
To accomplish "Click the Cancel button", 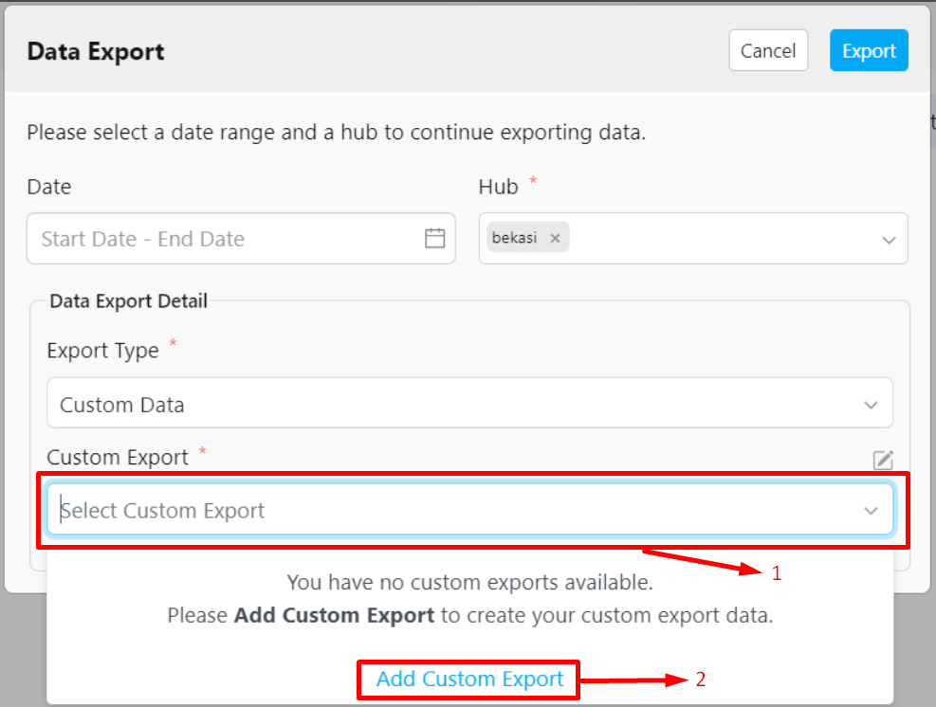I will (768, 50).
